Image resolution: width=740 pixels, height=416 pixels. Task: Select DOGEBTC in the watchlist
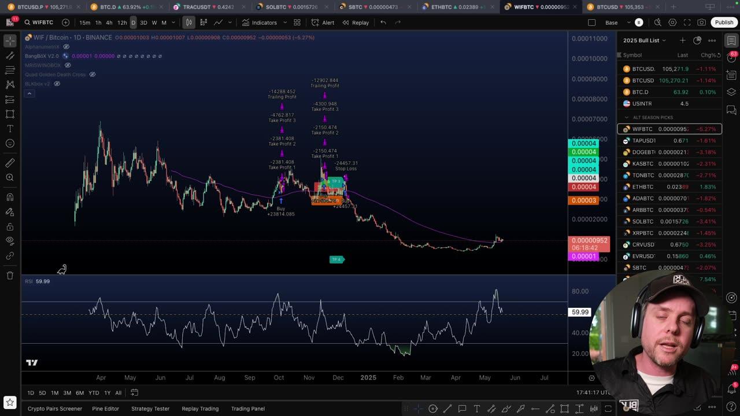669,152
